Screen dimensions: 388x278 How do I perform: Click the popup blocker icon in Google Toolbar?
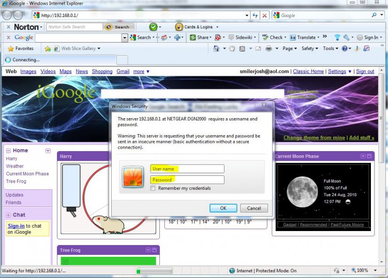pyautogui.click(x=218, y=38)
